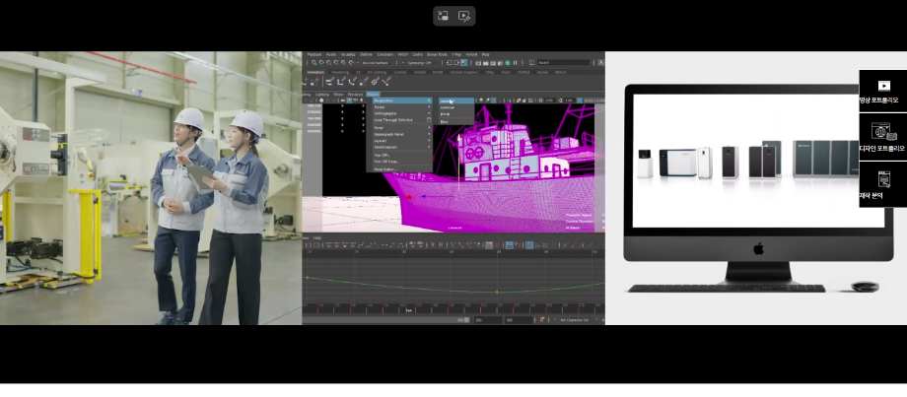Choose Tear Off Copy from the Panels menu
Viewport: 907px width, 397px height.
pyautogui.click(x=386, y=162)
